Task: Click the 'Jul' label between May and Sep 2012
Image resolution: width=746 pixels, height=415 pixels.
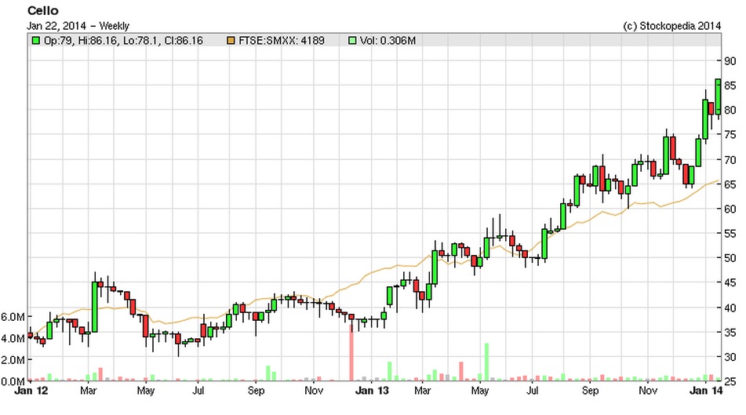Action: 198,391
